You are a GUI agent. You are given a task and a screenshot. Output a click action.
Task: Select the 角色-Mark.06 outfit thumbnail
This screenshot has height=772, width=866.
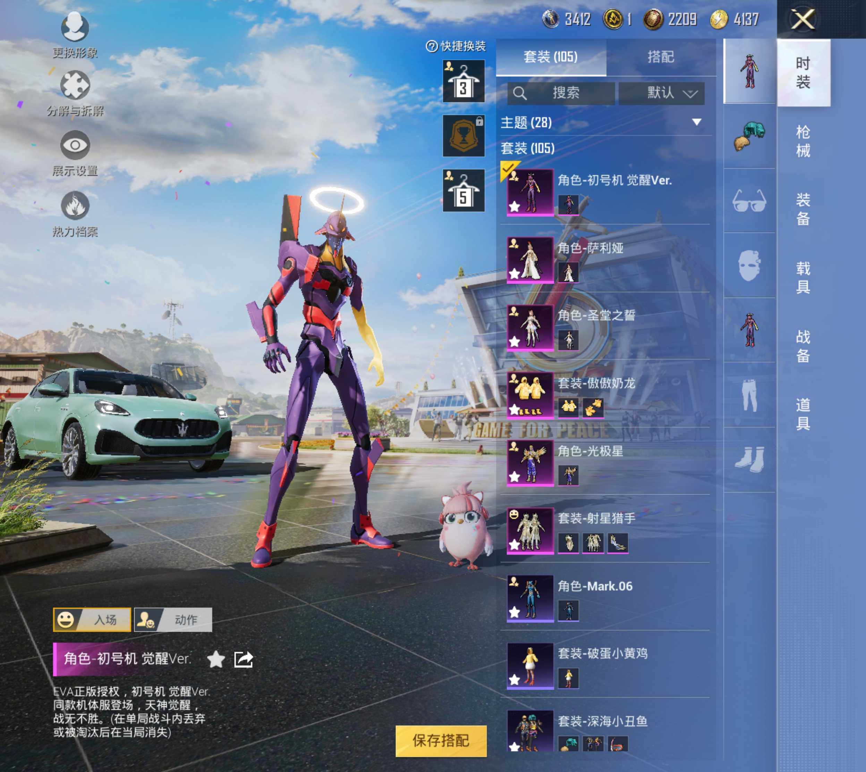click(x=530, y=598)
